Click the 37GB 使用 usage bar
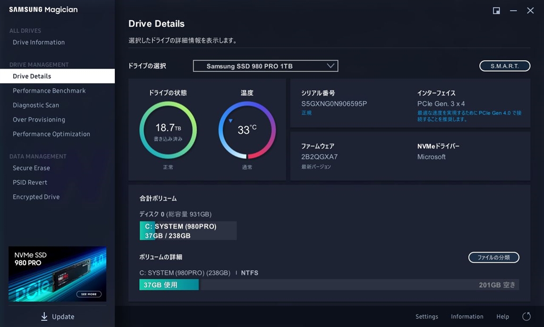 coord(169,285)
